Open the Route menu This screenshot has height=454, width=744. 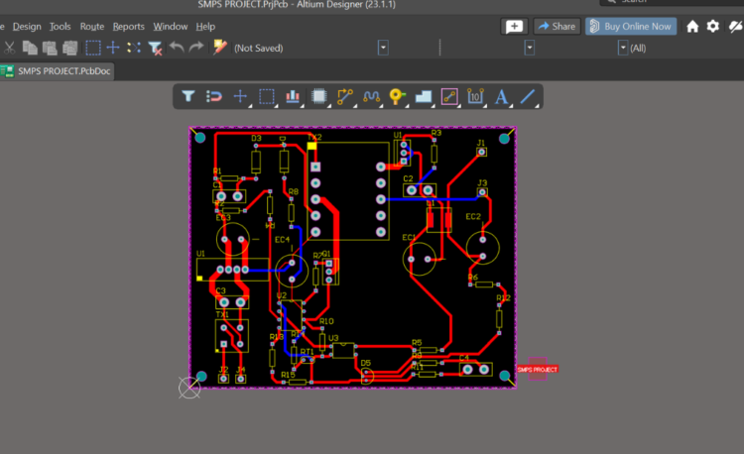click(91, 26)
